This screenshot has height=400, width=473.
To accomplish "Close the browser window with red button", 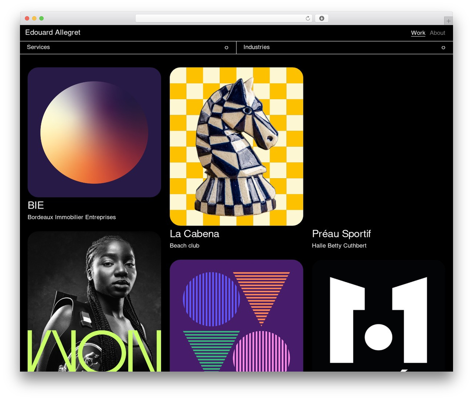I will coord(27,18).
